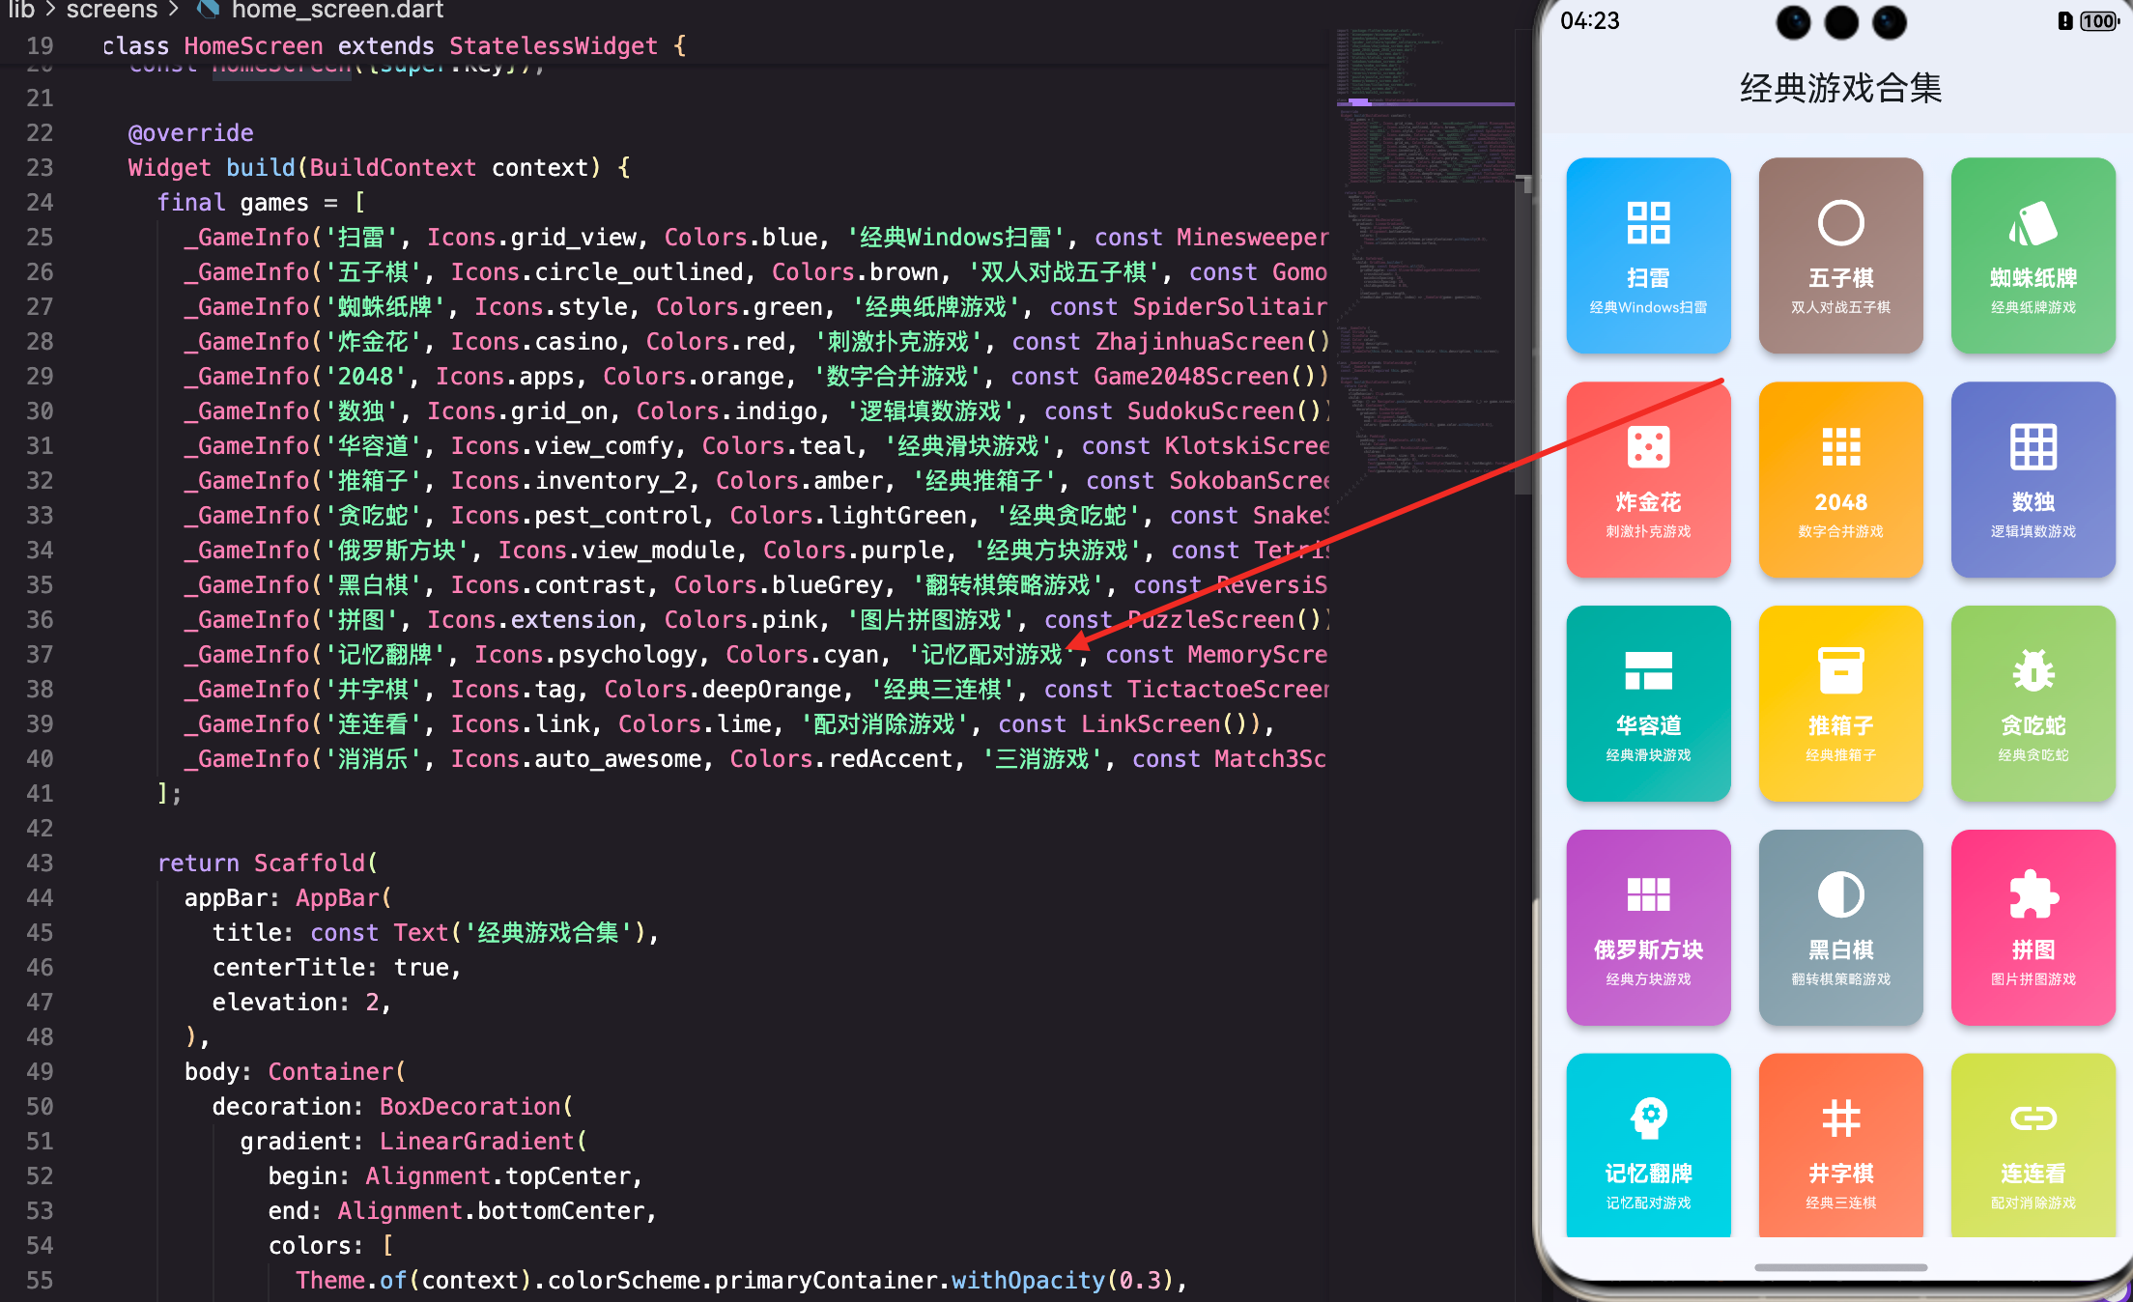Launch the 蜘蛛纸牌 card game tile

(2033, 256)
